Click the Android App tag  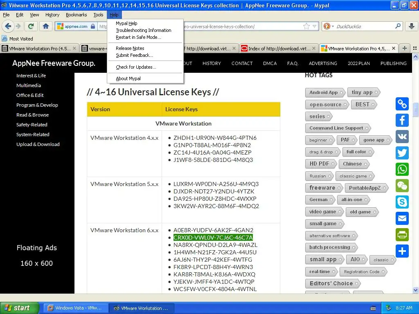[x=324, y=92]
